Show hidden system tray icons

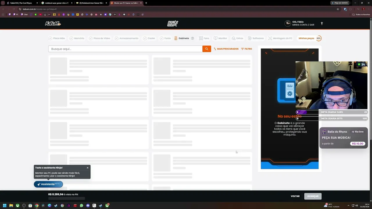tap(348, 206)
